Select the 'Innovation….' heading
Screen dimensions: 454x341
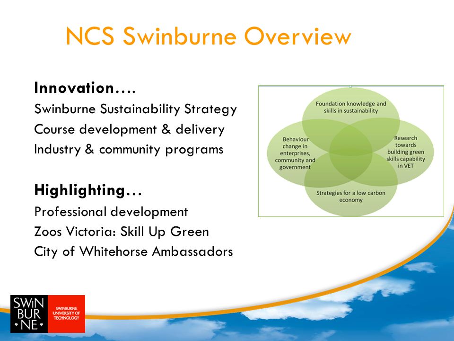(85, 88)
